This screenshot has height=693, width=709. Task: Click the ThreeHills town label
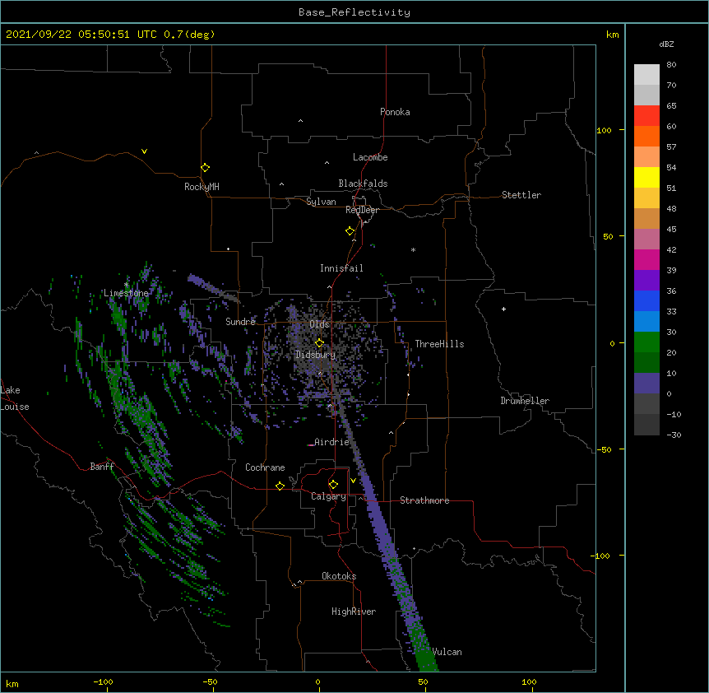point(439,344)
